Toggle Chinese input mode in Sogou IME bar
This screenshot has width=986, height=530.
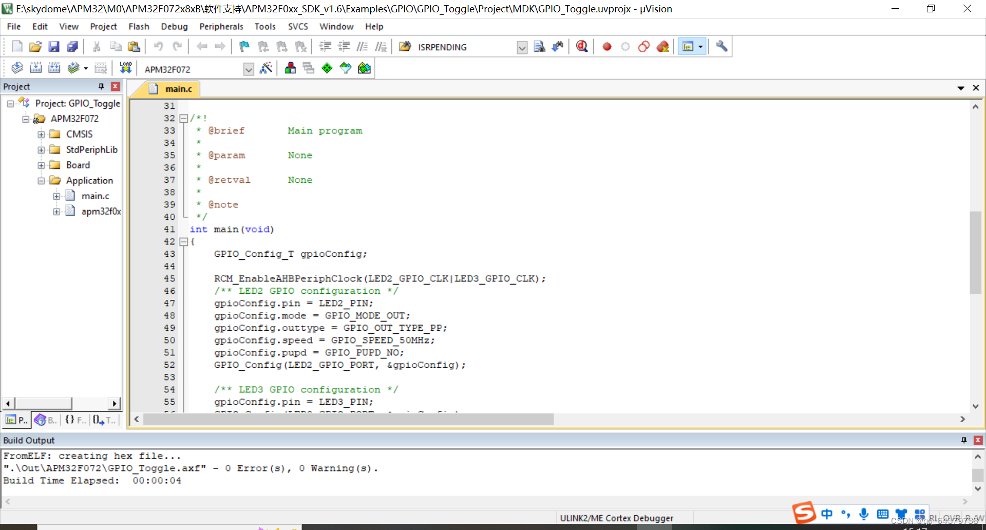[827, 514]
